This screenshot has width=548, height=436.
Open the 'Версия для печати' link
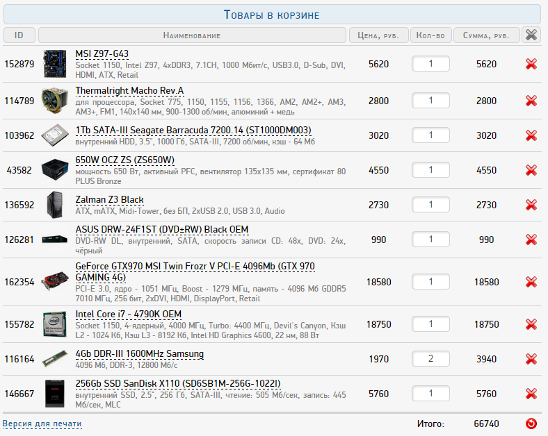click(x=42, y=424)
